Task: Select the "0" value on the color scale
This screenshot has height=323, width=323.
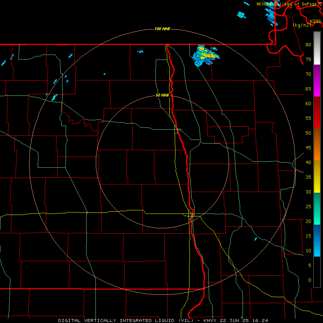Action: click(310, 280)
